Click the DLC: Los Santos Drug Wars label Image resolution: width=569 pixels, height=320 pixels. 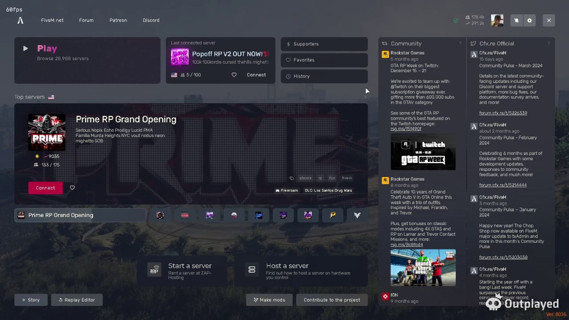328,191
